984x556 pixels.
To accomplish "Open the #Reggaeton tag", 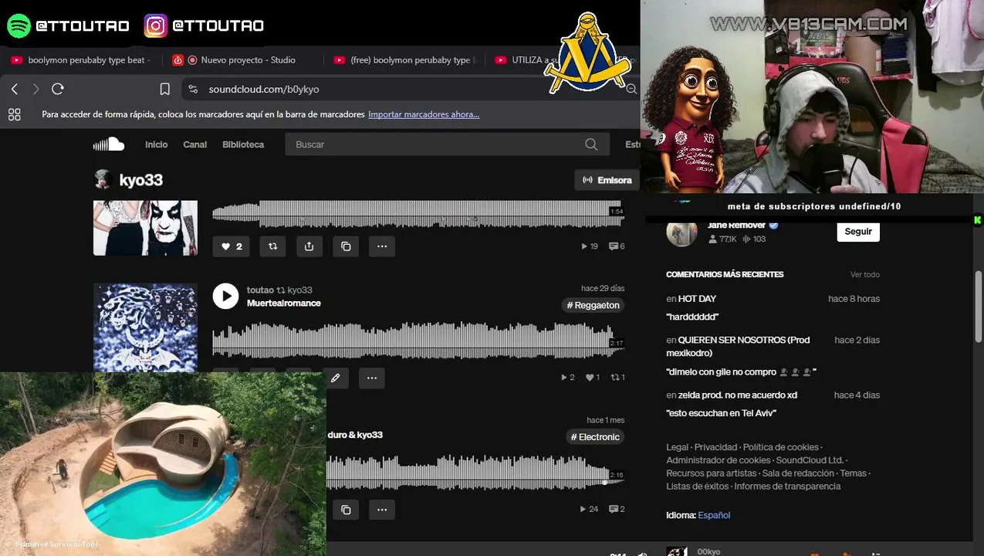I will [x=593, y=305].
